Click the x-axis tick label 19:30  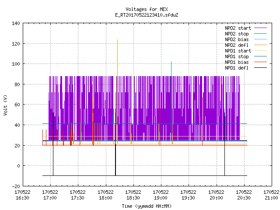click(x=188, y=198)
